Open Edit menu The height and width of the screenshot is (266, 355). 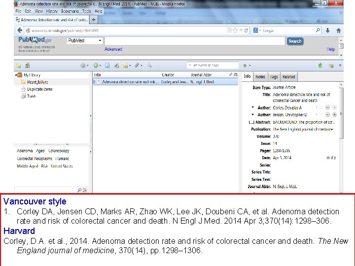point(28,11)
